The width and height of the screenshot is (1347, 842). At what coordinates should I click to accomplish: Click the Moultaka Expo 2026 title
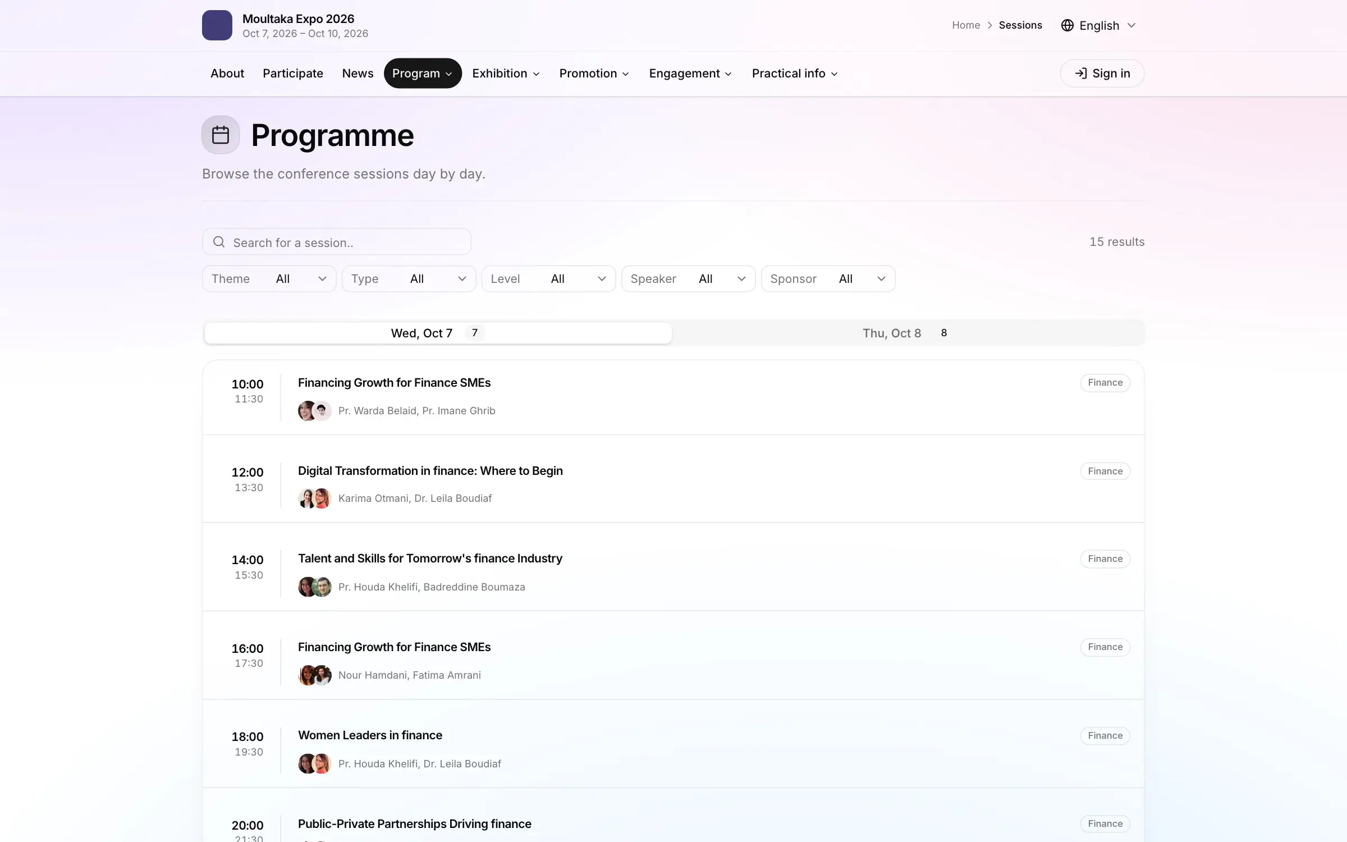click(298, 19)
